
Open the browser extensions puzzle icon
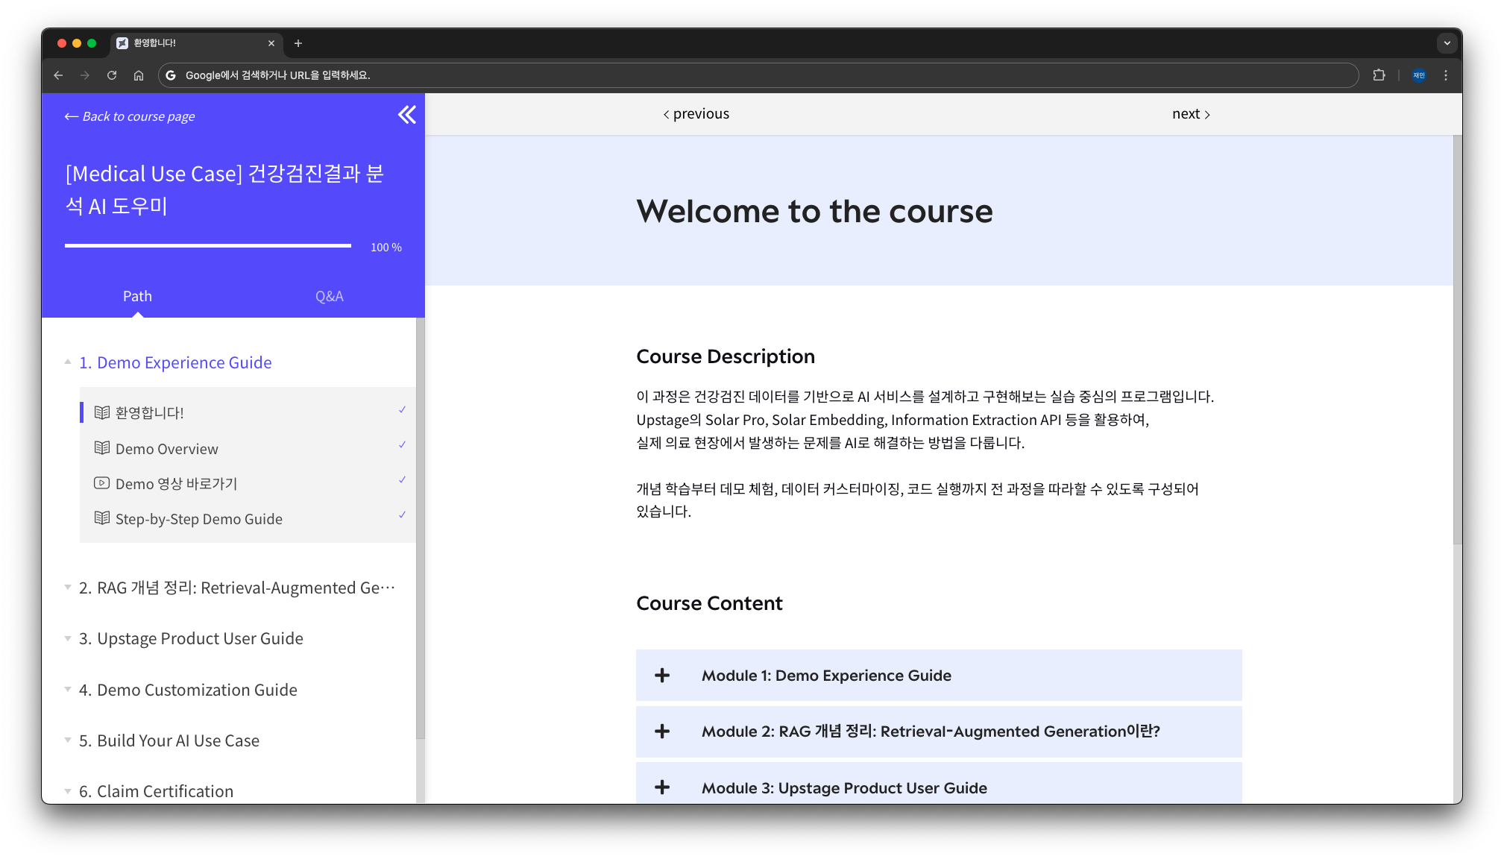[1379, 75]
